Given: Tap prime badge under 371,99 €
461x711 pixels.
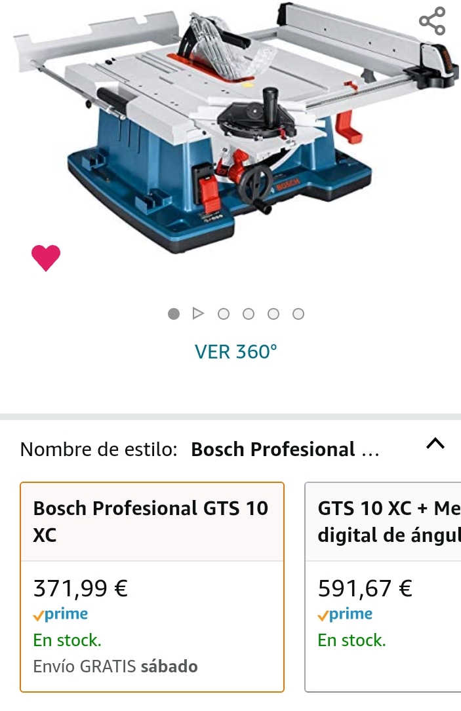Looking at the screenshot, I should click(x=60, y=614).
